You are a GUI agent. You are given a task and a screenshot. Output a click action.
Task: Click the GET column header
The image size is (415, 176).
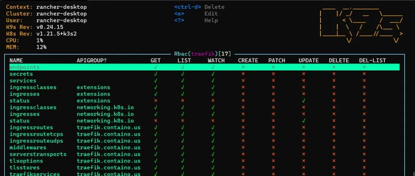pyautogui.click(x=156, y=60)
